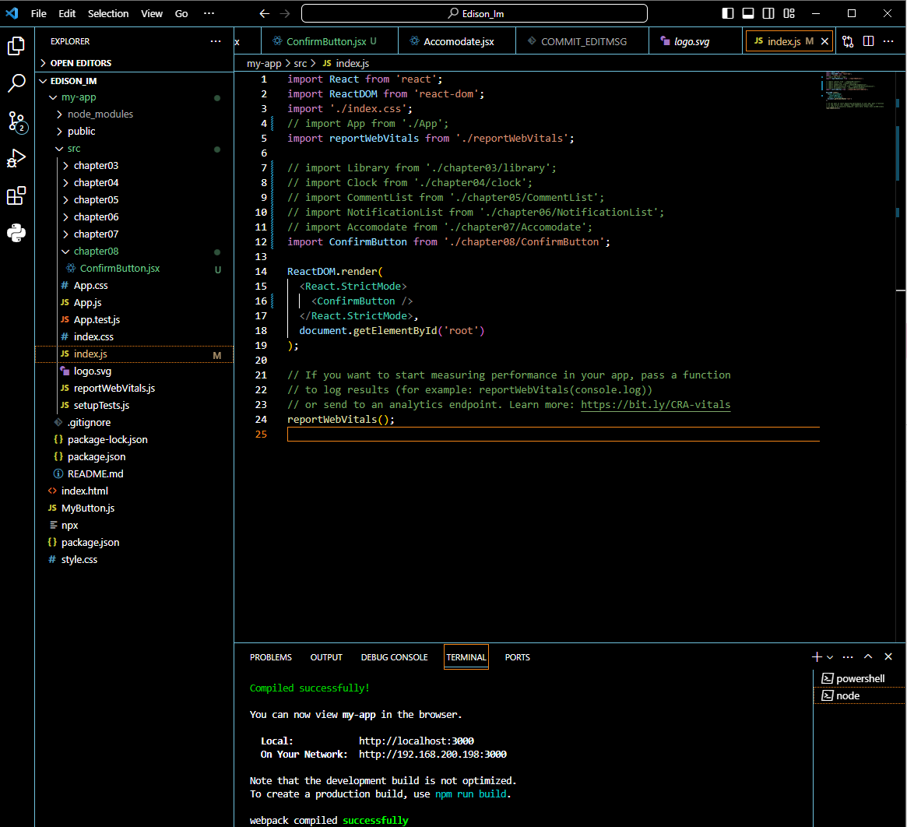Collapse the chapter08 folder
Screen dimensions: 907x827
(x=96, y=252)
